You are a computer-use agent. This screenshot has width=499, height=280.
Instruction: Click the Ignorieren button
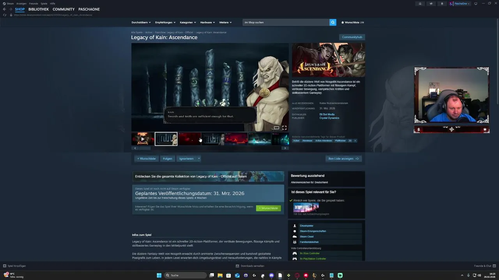[x=186, y=159]
